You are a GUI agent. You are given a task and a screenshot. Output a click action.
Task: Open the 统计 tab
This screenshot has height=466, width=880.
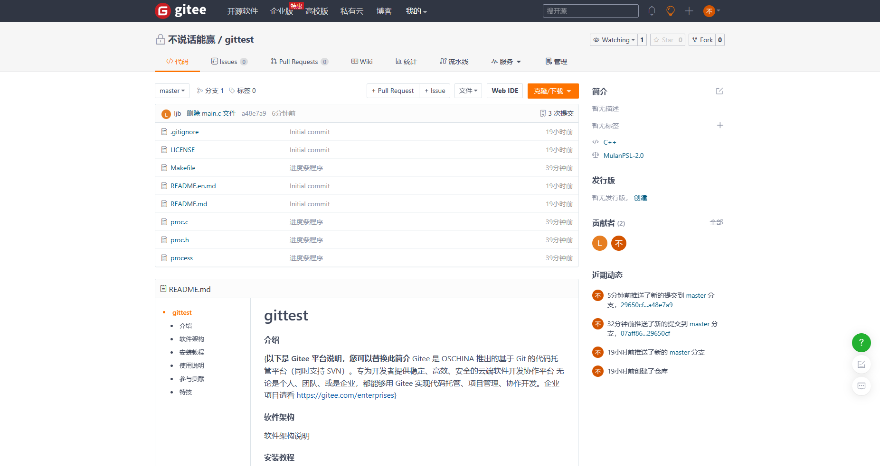point(406,62)
